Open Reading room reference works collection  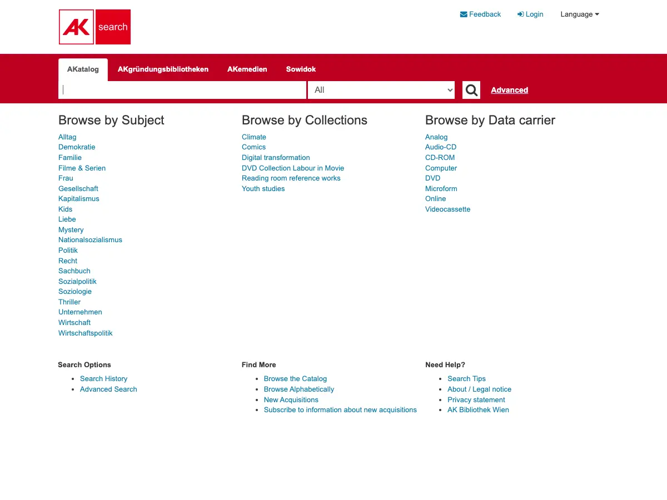coord(291,178)
